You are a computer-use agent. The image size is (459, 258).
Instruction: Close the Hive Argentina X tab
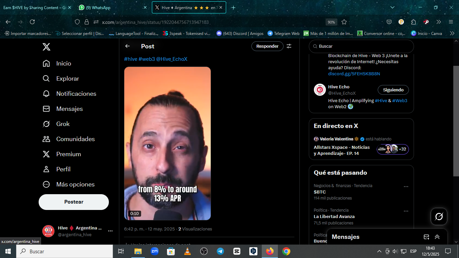[x=221, y=7]
